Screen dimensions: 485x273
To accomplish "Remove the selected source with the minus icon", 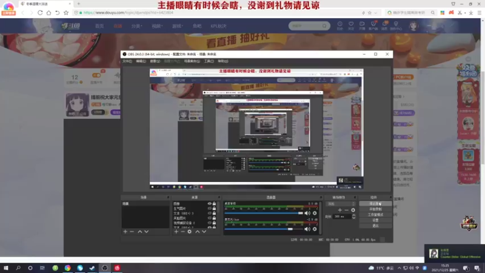I will click(x=183, y=232).
